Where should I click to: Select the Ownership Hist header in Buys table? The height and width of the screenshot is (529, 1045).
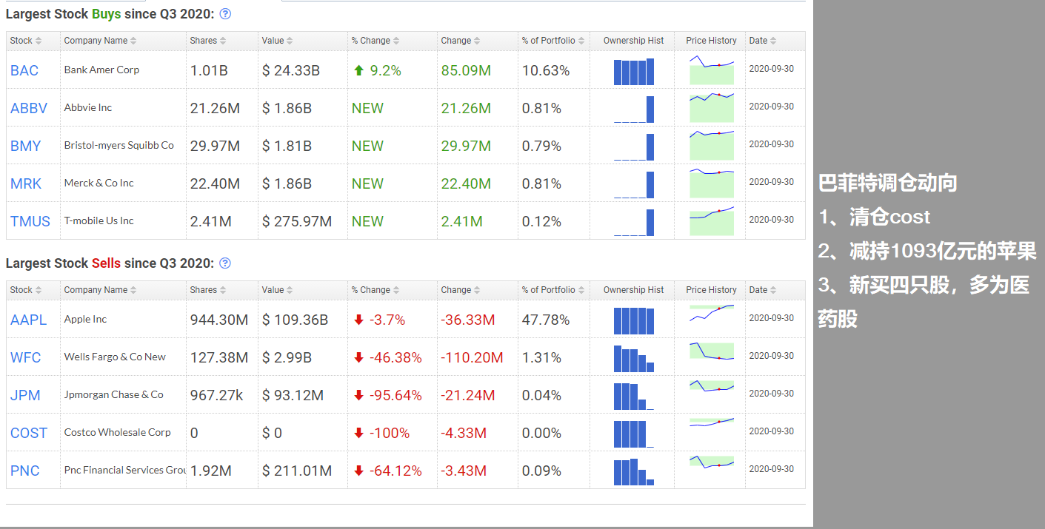pyautogui.click(x=634, y=41)
